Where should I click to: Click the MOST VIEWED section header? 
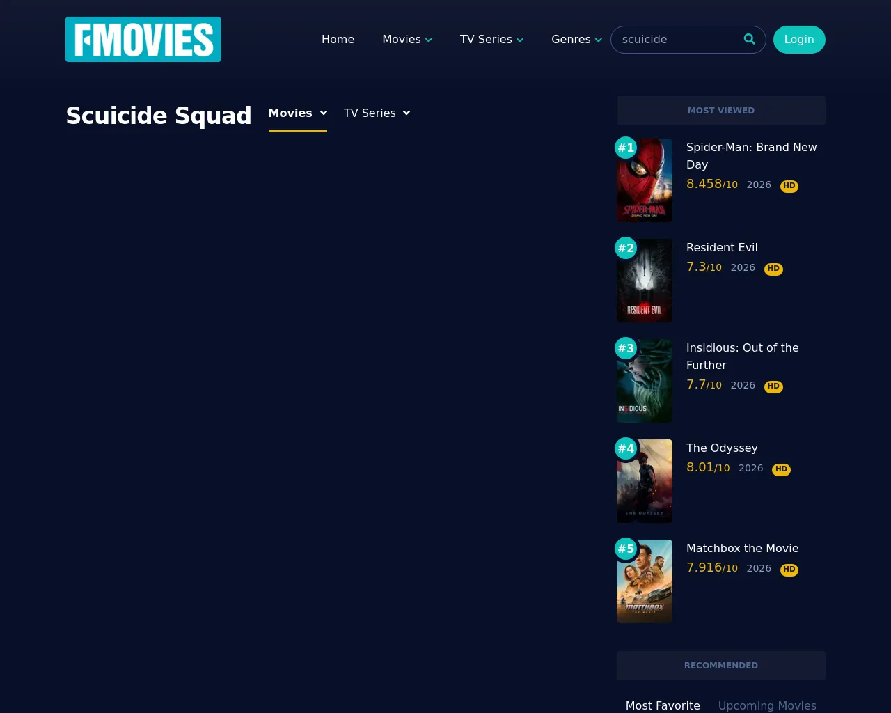721,110
